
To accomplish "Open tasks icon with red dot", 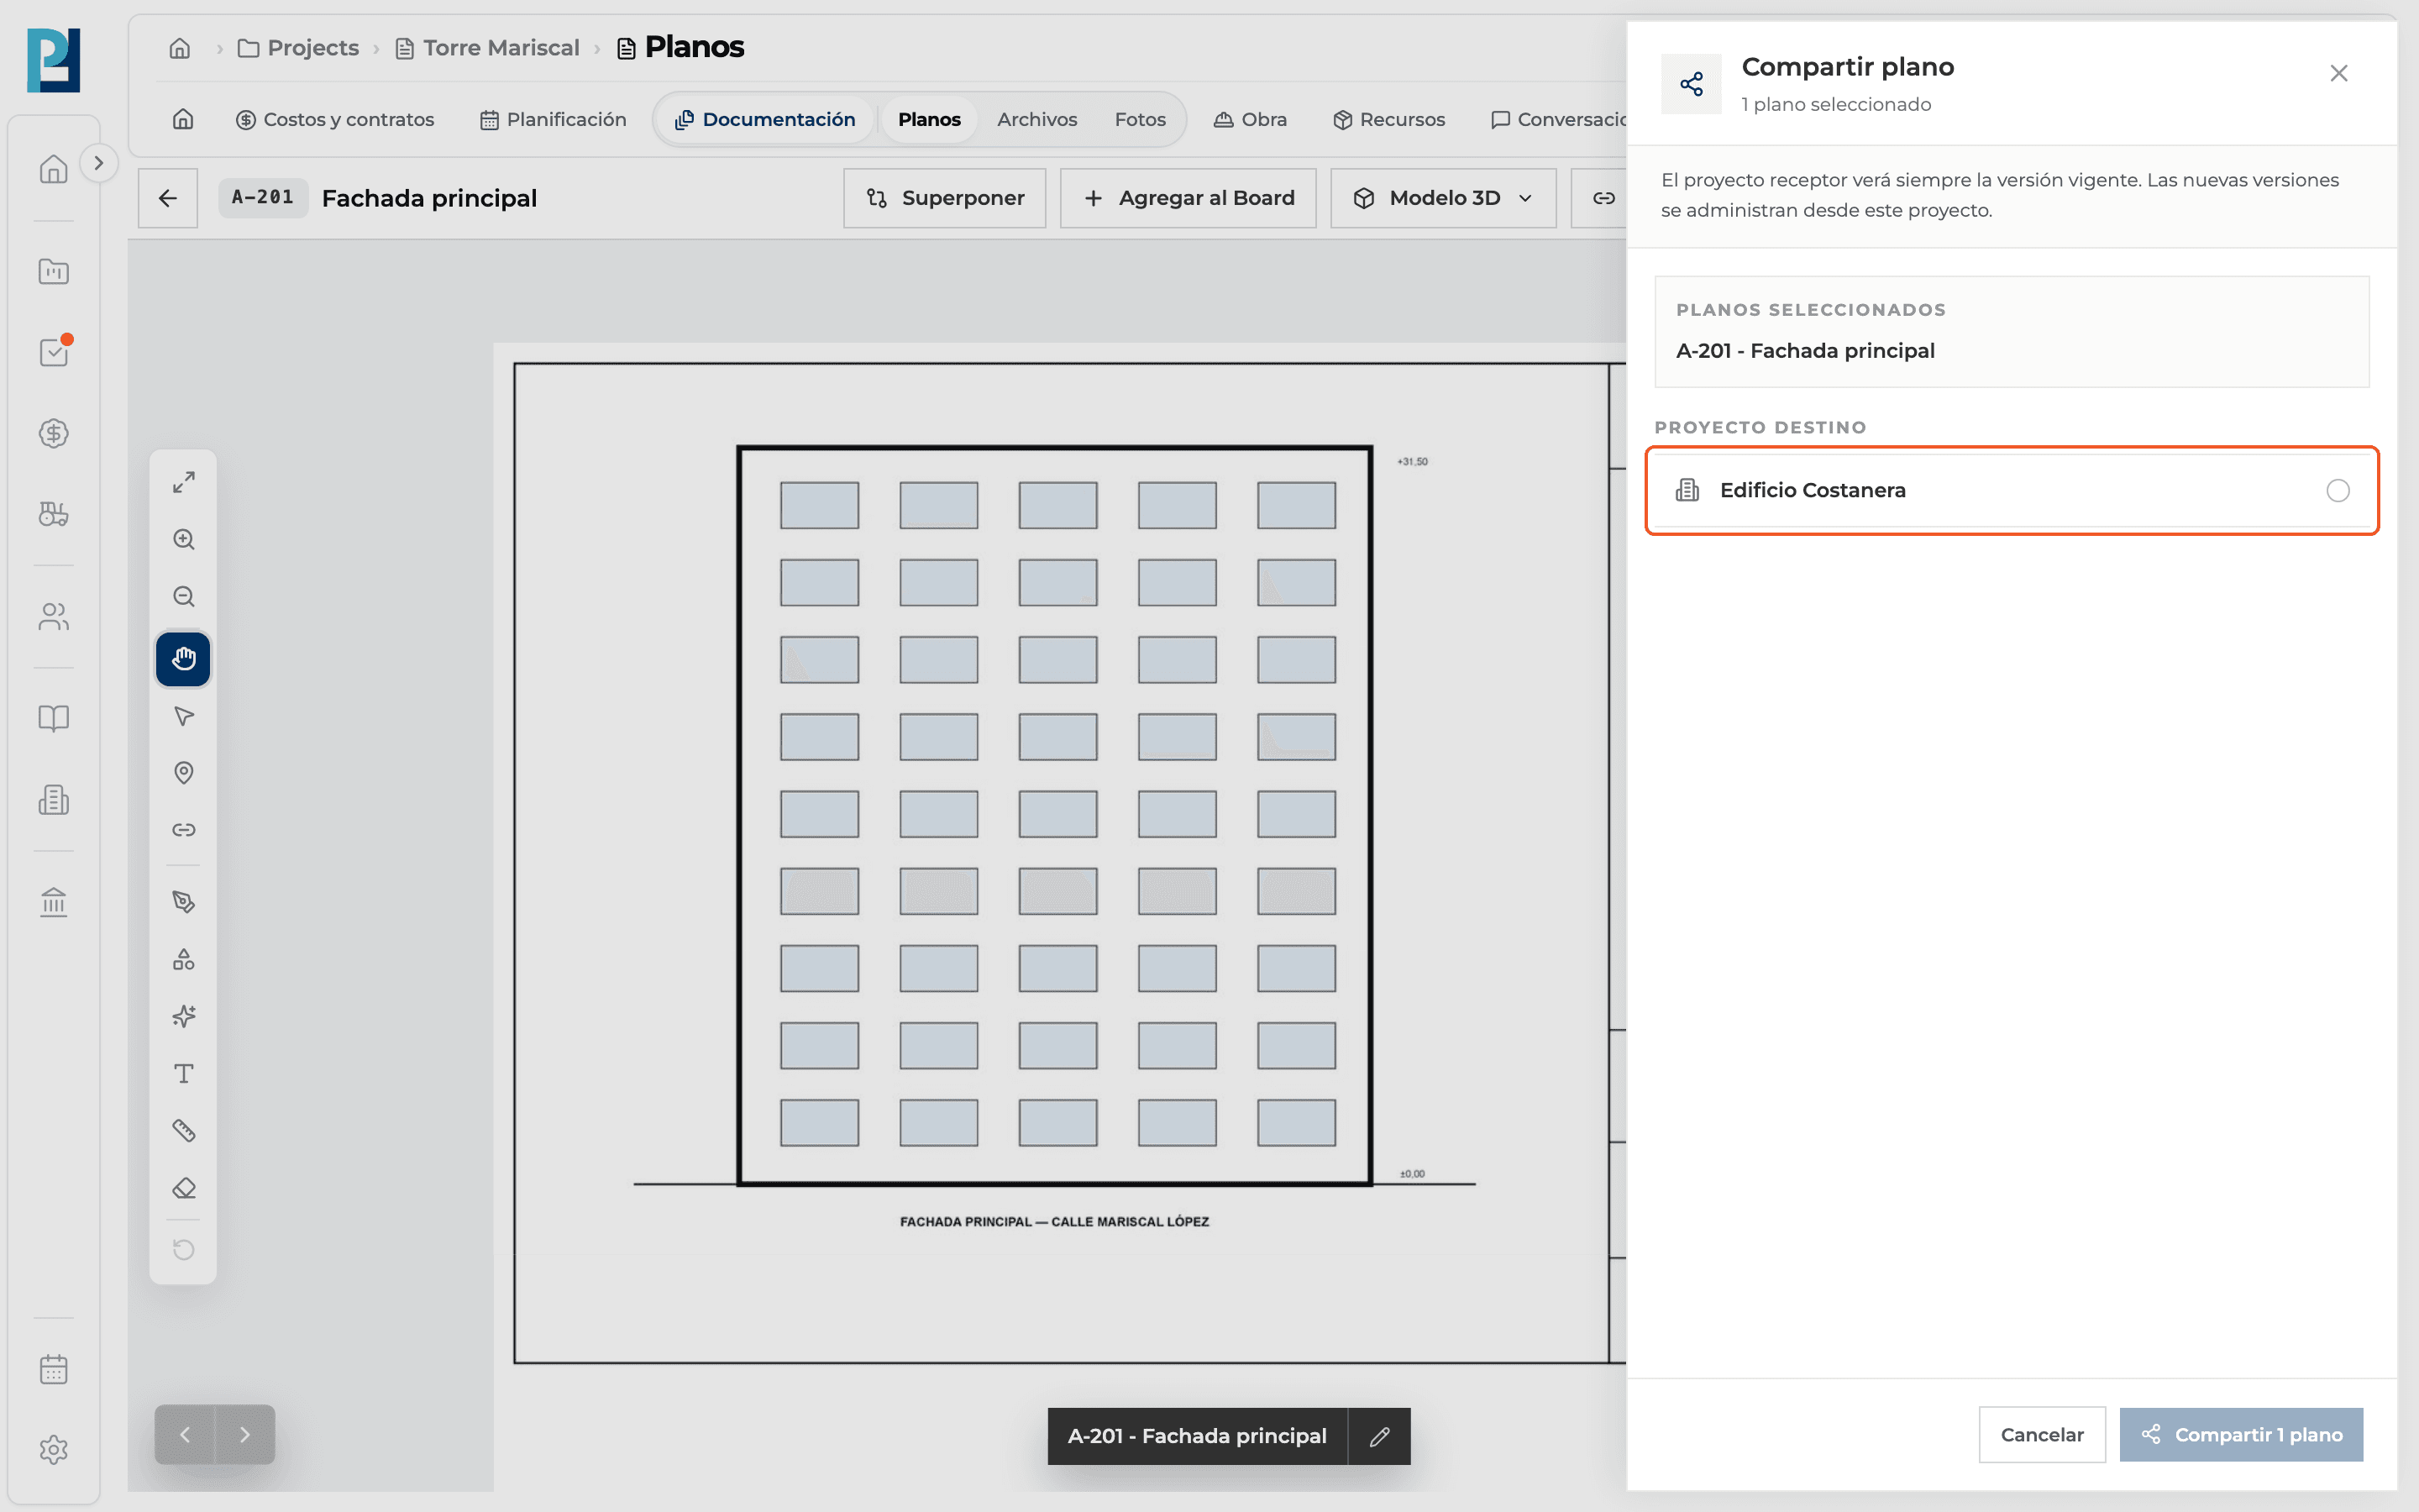I will coord(53,352).
